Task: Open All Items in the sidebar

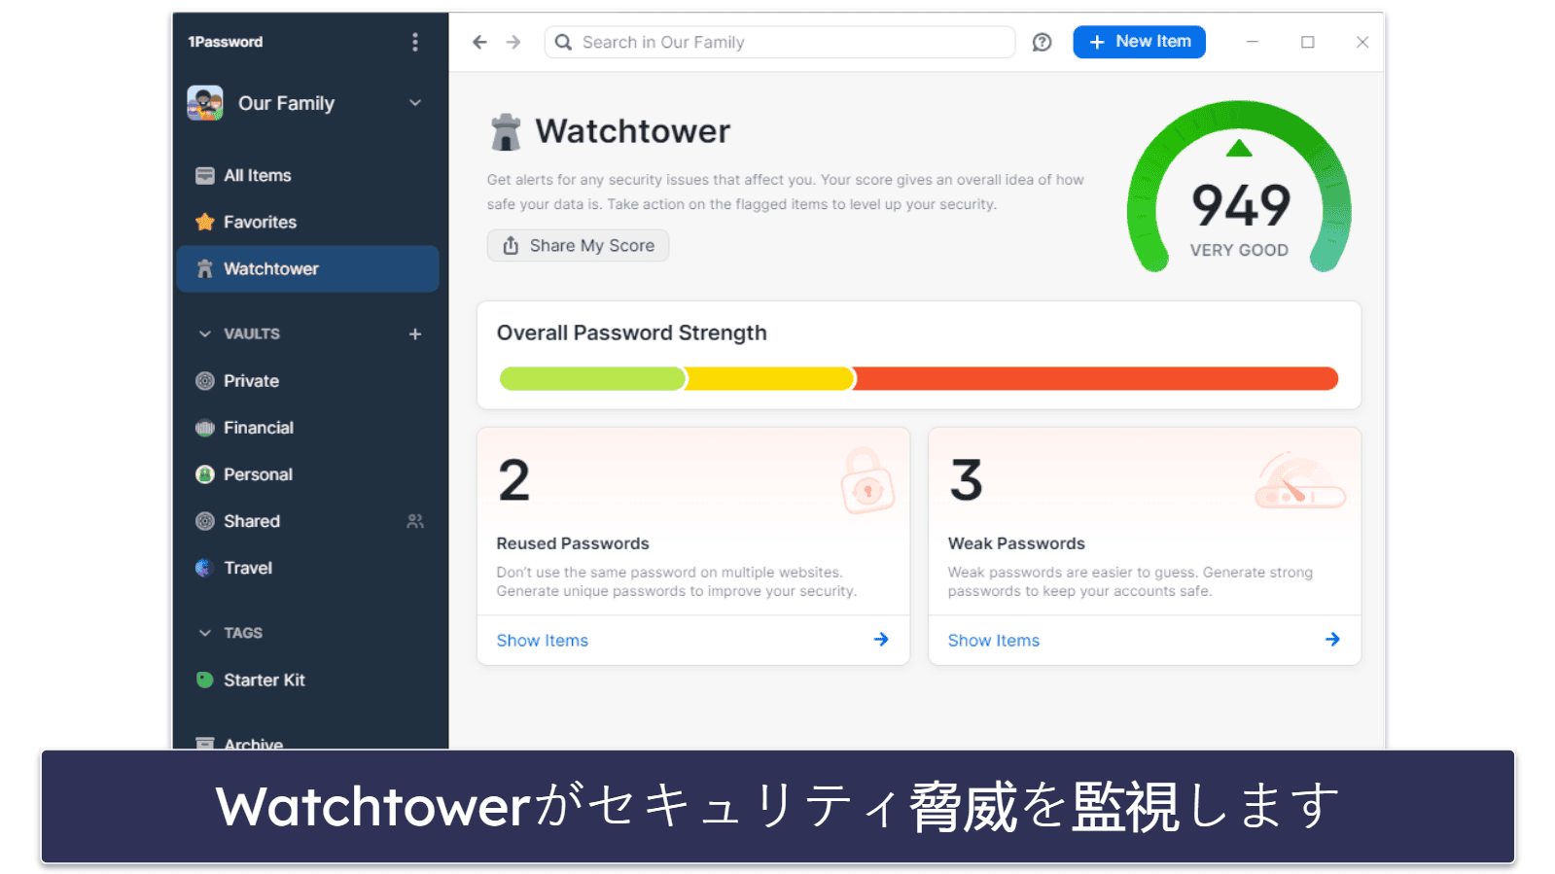Action: click(307, 175)
